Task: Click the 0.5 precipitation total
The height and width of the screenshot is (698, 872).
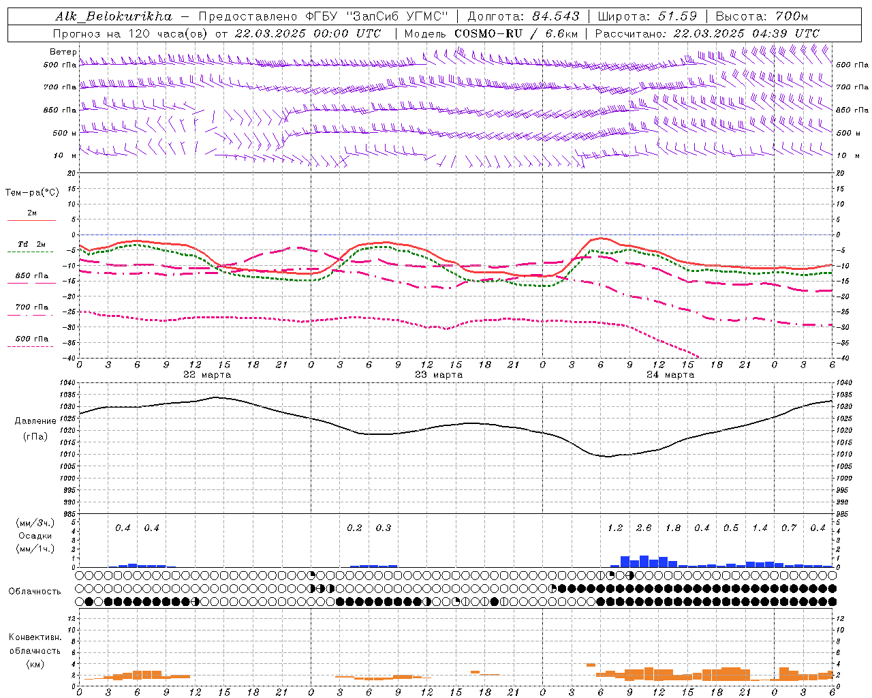Action: [731, 528]
